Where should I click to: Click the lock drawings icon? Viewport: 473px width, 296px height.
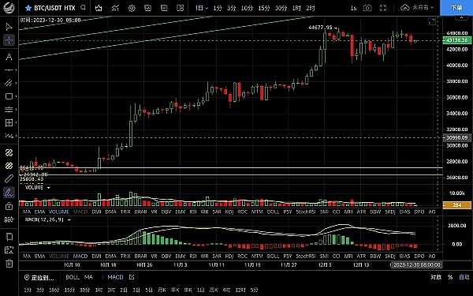pos(9,206)
